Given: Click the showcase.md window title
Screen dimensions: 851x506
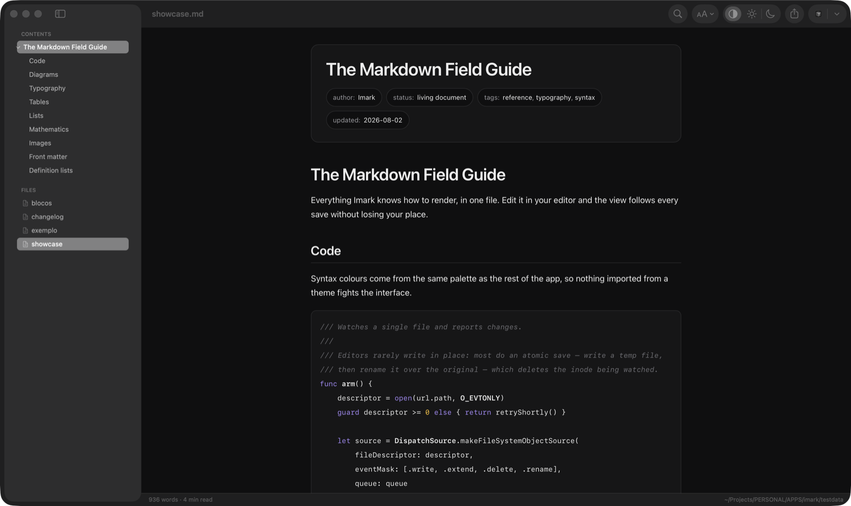Looking at the screenshot, I should coord(178,14).
